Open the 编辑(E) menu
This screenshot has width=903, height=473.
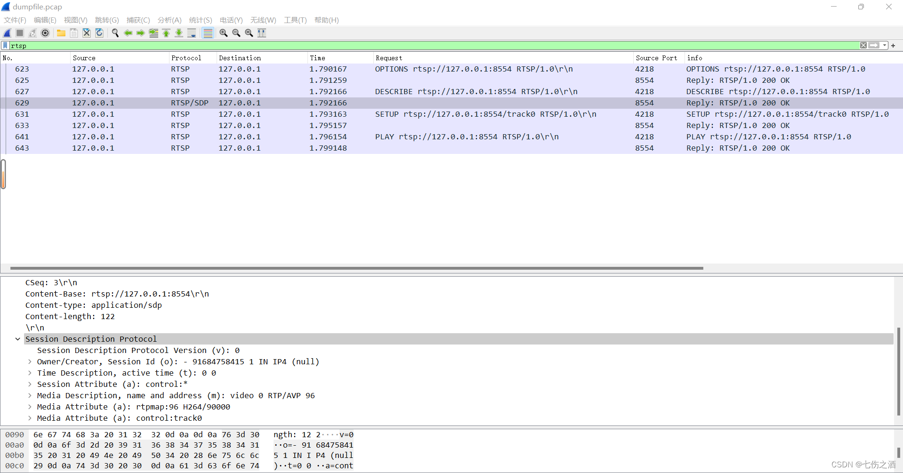pyautogui.click(x=45, y=20)
